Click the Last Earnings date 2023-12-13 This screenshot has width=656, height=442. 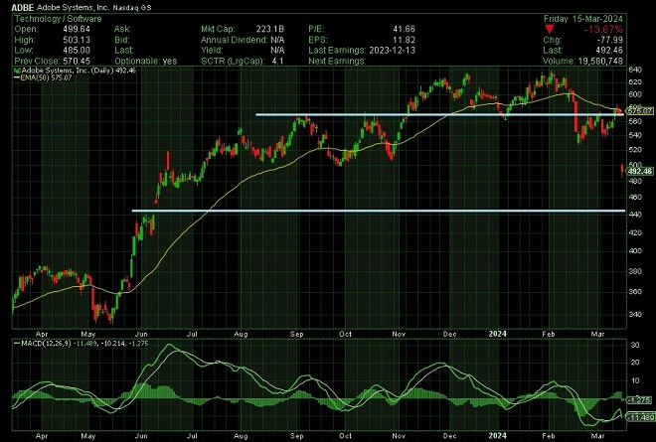click(392, 51)
